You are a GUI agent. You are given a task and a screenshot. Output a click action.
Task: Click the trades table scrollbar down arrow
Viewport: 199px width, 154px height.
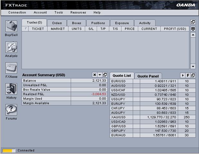[x=193, y=67]
